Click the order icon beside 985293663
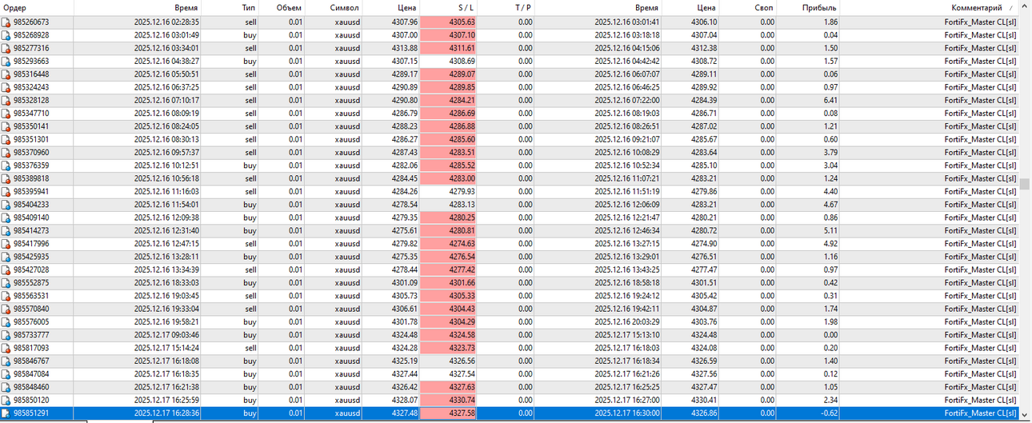The image size is (1032, 423). click(x=6, y=61)
